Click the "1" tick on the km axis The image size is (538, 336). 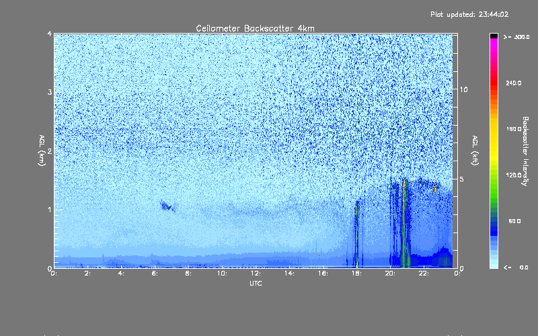[x=50, y=210]
